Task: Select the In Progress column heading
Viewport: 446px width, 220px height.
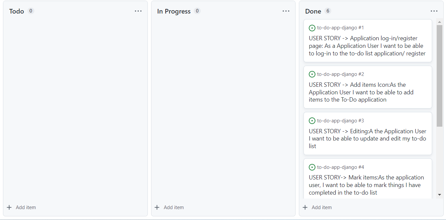Action: pos(174,11)
